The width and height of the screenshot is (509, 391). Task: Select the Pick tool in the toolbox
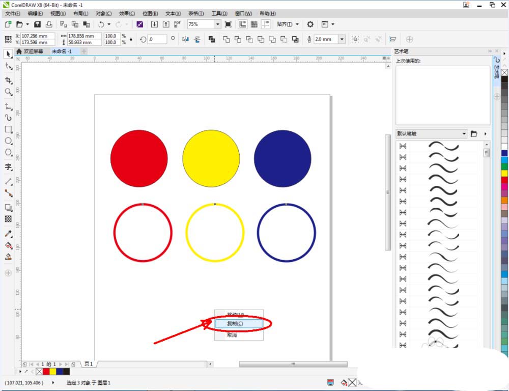tap(9, 54)
